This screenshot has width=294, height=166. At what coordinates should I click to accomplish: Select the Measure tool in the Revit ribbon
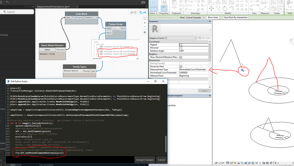(264, 3)
